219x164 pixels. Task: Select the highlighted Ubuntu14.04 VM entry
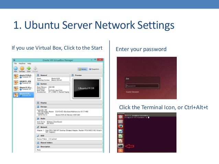[x=23, y=95]
